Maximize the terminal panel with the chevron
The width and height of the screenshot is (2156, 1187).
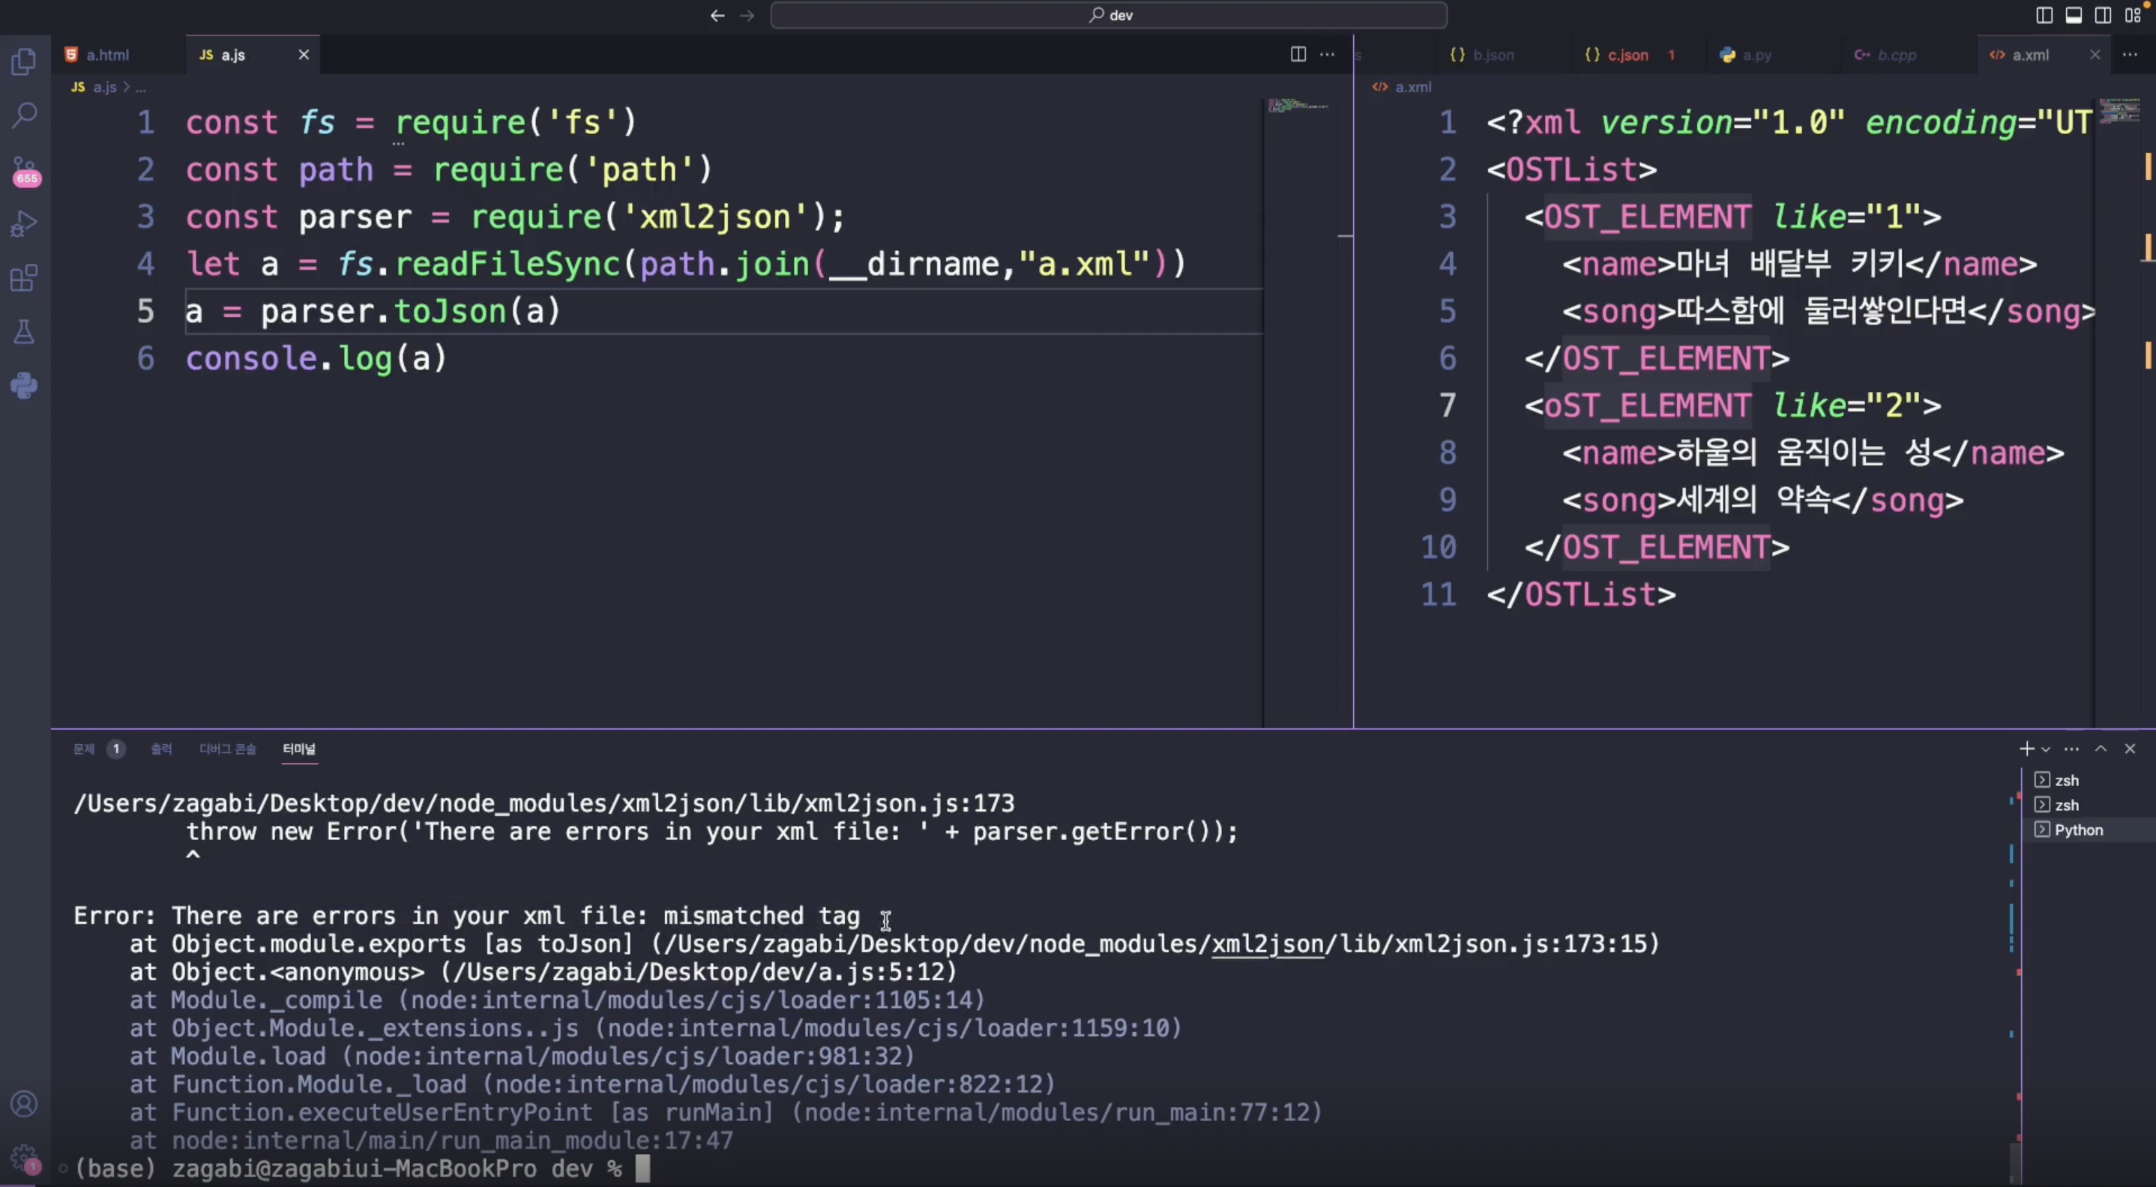click(x=2101, y=749)
